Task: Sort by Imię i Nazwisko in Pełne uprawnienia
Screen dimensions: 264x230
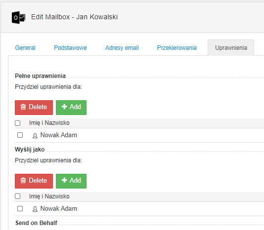Action: point(49,123)
